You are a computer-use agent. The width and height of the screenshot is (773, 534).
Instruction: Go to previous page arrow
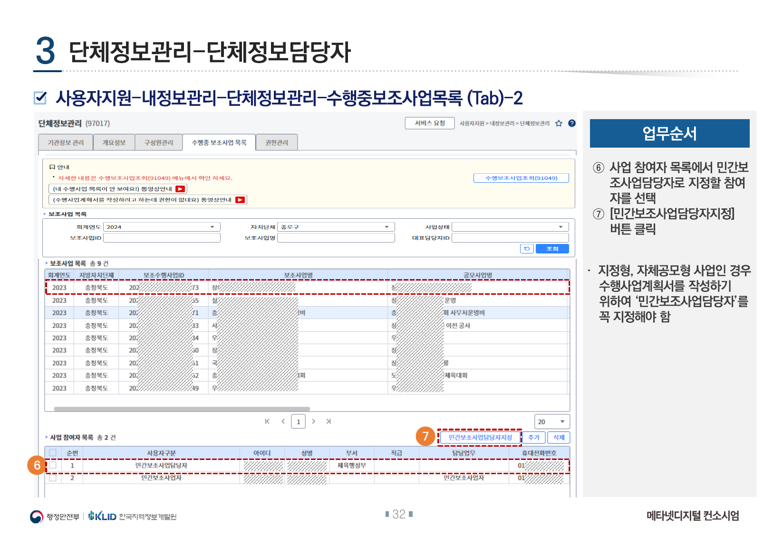(x=283, y=422)
